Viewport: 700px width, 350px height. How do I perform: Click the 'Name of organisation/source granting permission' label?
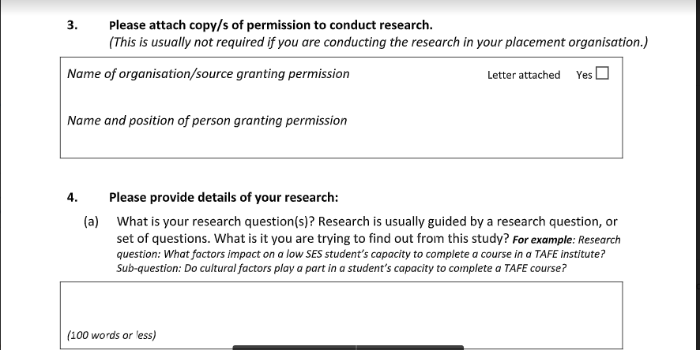tap(208, 74)
